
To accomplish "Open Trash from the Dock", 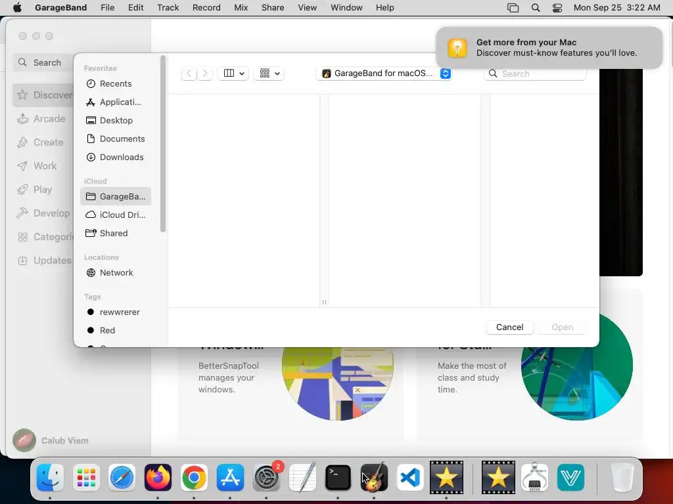I will pyautogui.click(x=622, y=478).
